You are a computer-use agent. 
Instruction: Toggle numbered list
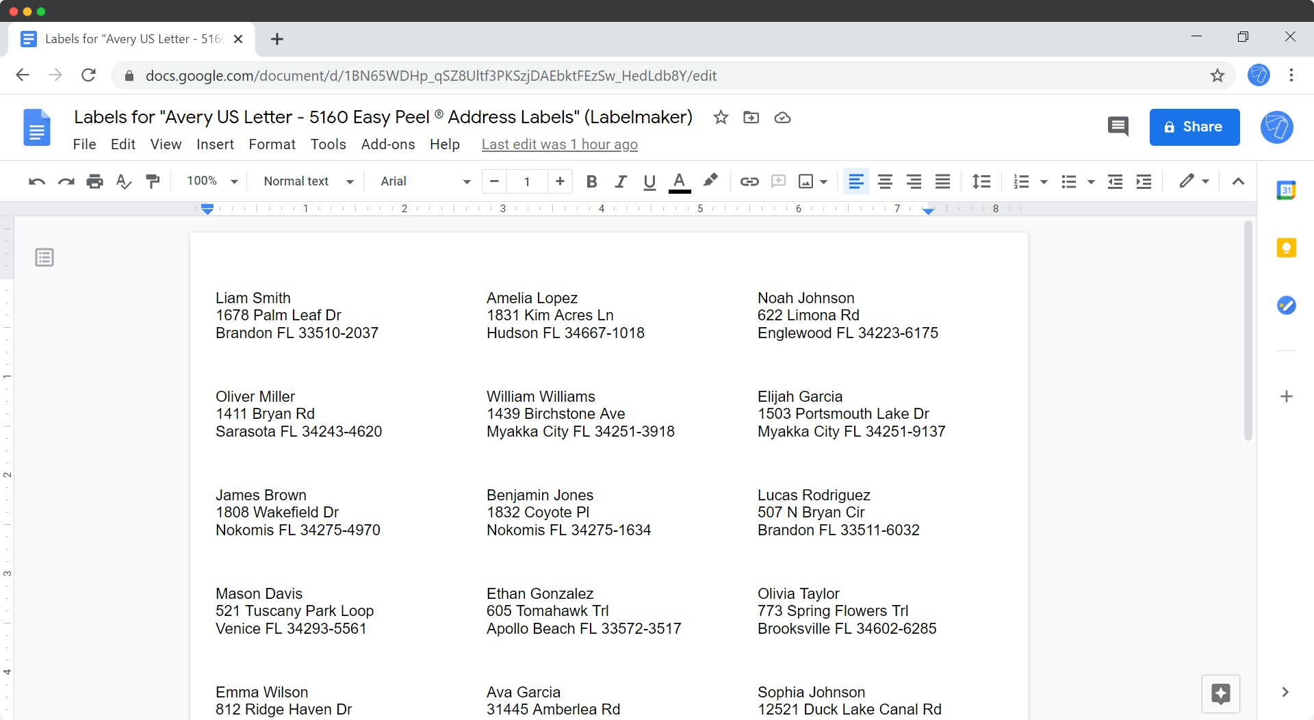[x=1021, y=181]
